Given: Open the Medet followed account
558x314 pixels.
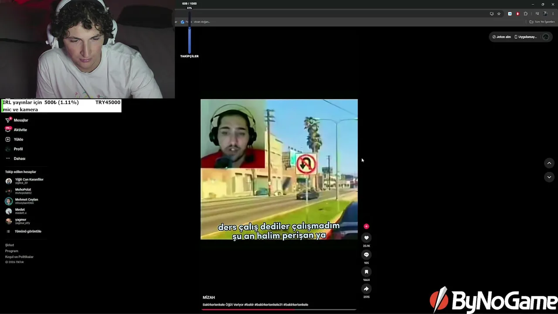Looking at the screenshot, I should 15,211.
